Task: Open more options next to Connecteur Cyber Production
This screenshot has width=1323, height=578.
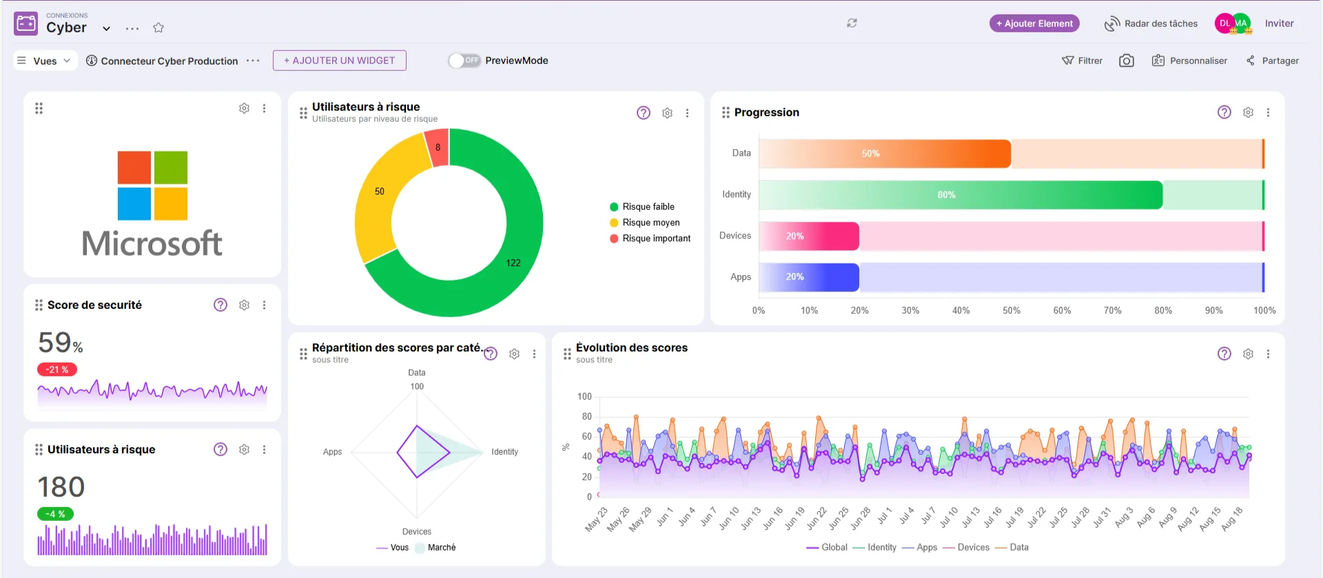Action: tap(253, 61)
